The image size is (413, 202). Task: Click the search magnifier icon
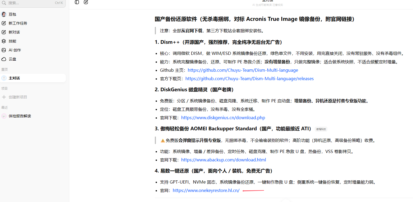[x=4, y=3]
